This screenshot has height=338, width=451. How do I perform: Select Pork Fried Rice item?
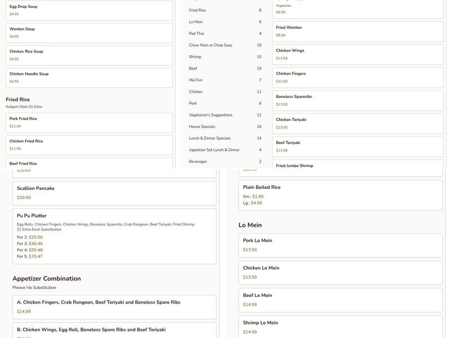point(89,122)
